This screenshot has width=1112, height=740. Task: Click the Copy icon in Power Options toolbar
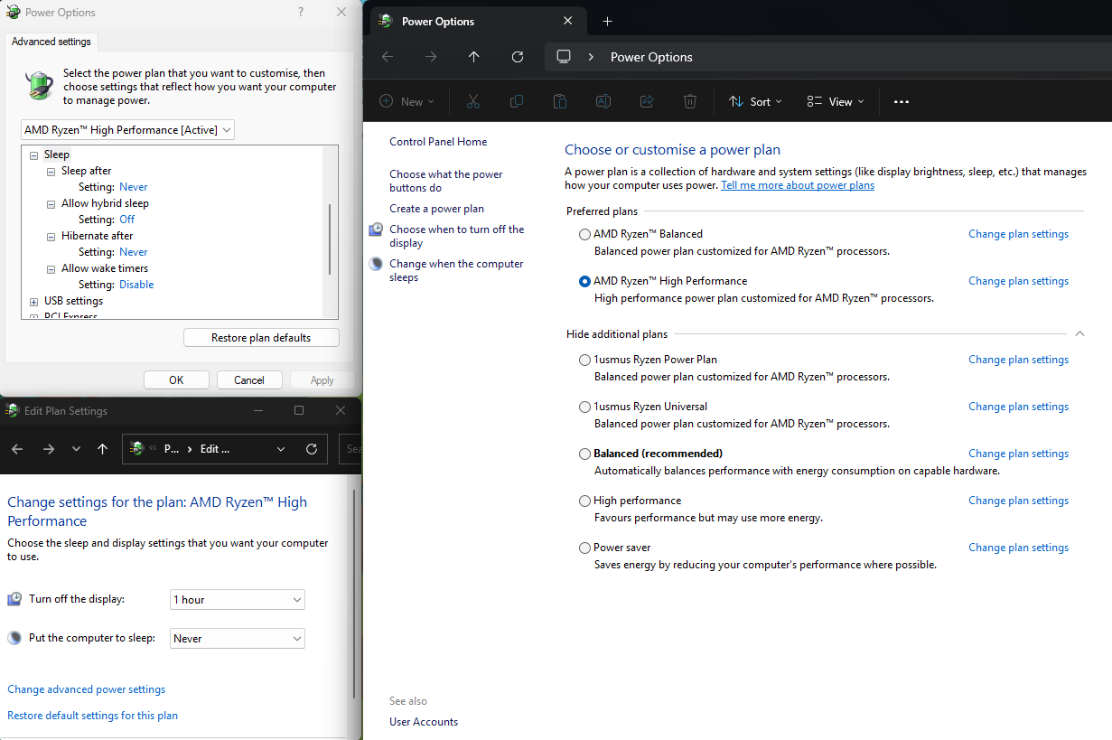517,102
